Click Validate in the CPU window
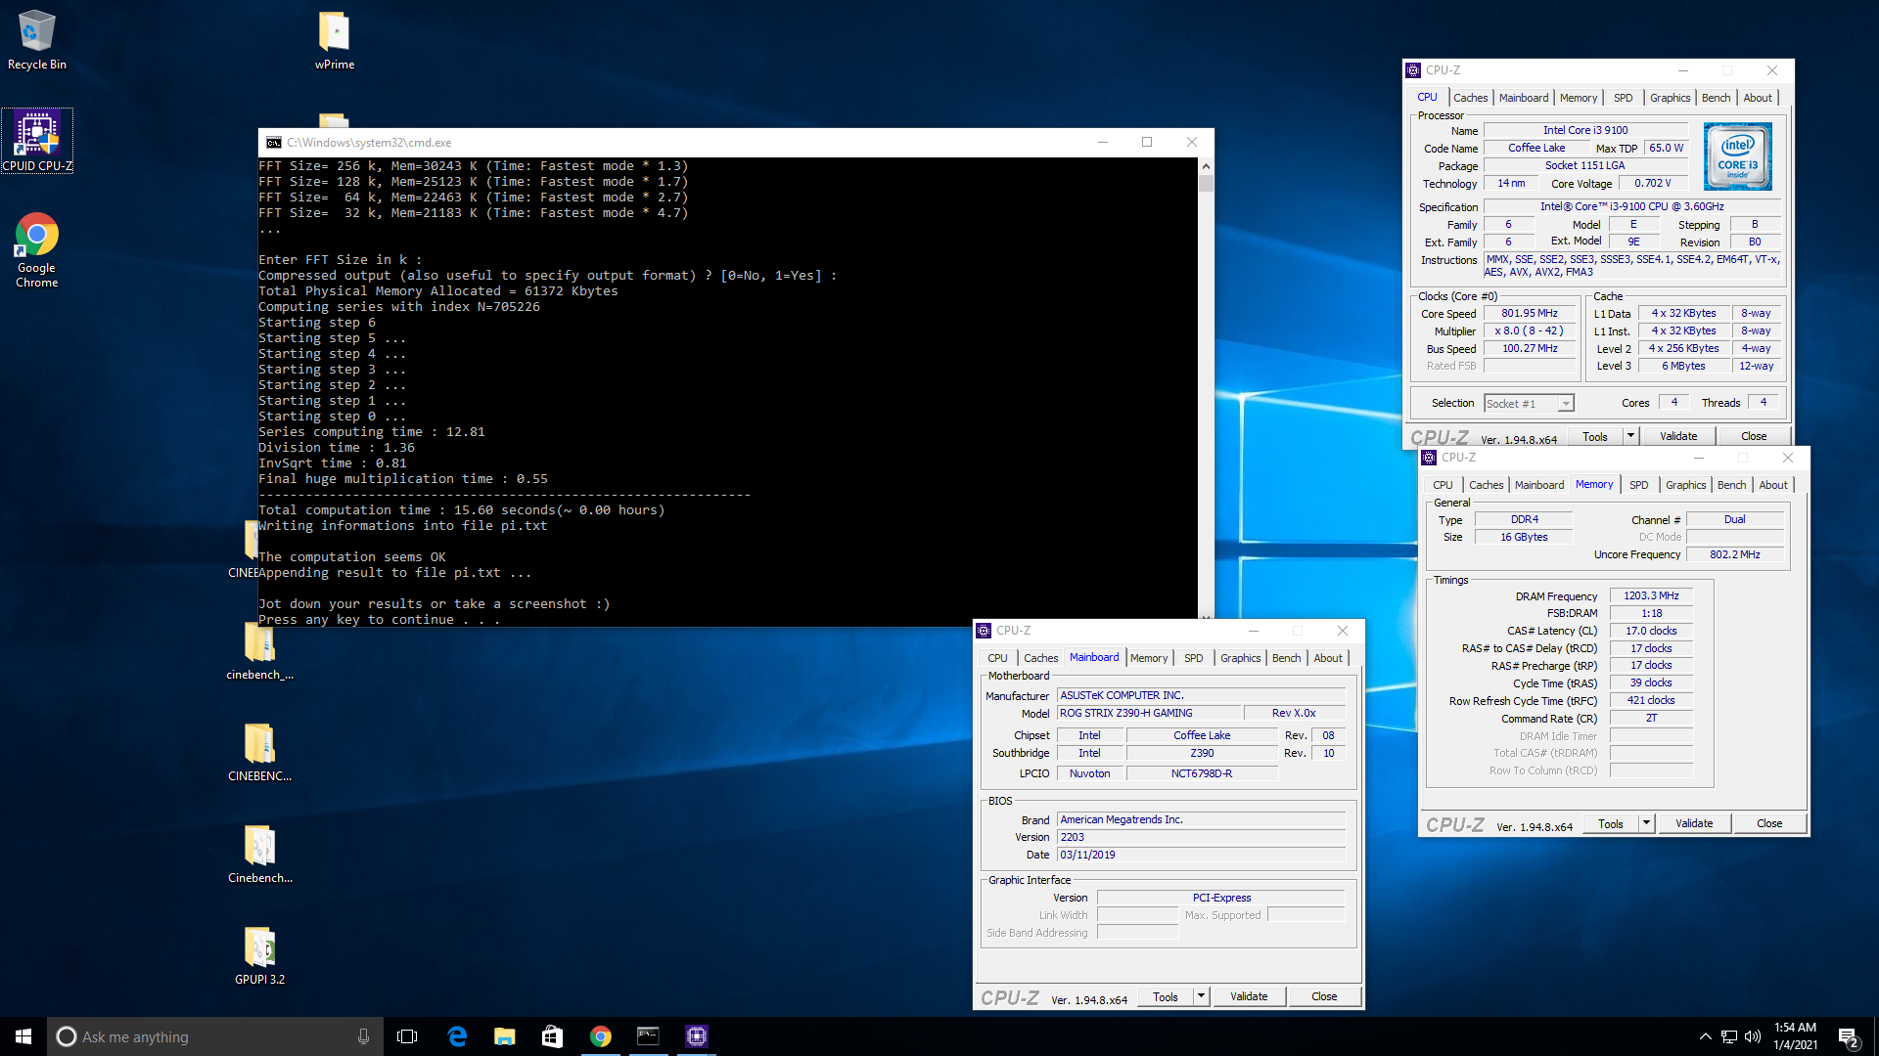 pyautogui.click(x=1678, y=436)
